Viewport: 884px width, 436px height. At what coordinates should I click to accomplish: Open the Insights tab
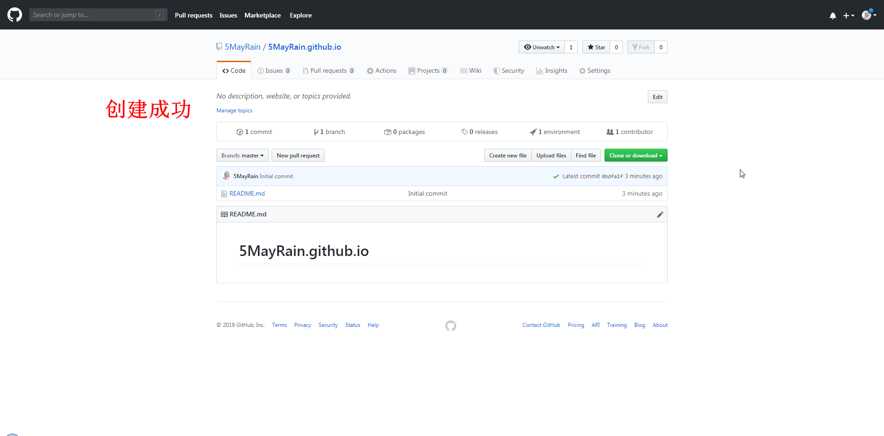(552, 70)
